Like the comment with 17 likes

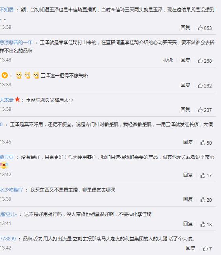click(x=206, y=175)
